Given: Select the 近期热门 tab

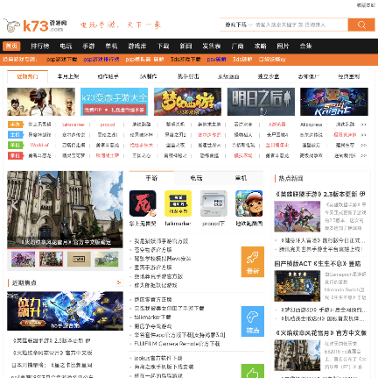Looking at the screenshot, I should coord(27,76).
